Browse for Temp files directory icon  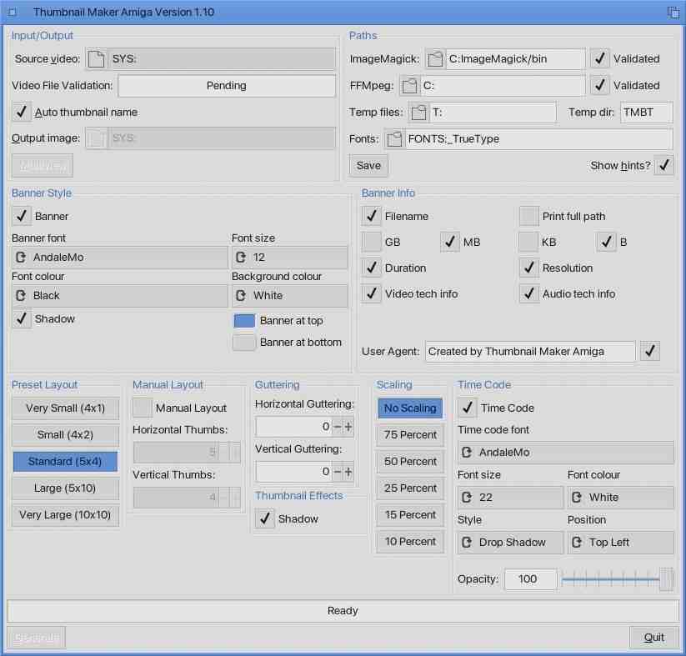tap(418, 113)
